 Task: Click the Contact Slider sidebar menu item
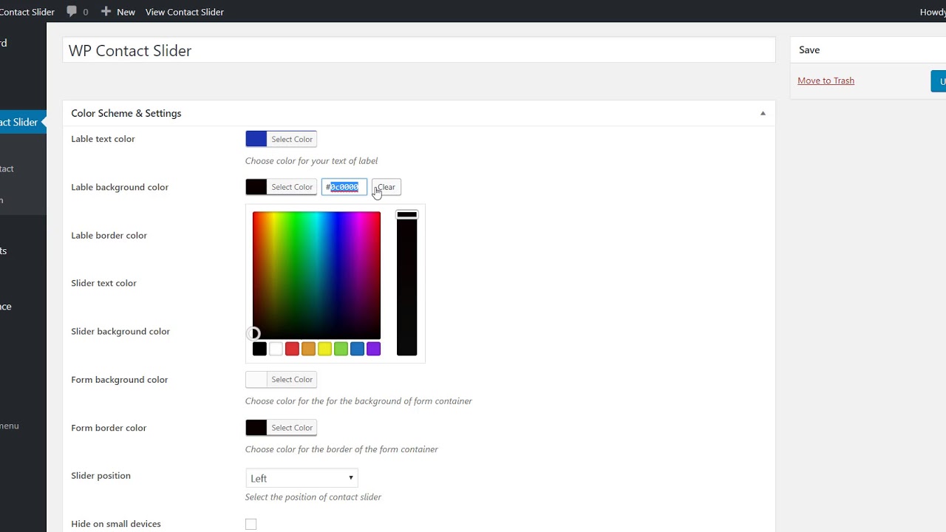21,122
